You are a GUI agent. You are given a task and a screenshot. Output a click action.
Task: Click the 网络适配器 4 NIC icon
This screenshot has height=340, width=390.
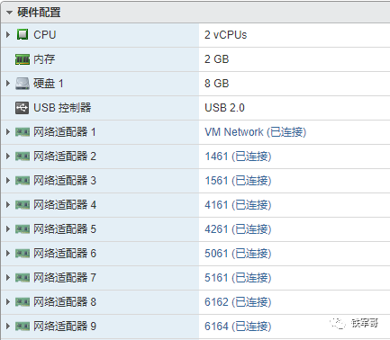coord(23,205)
